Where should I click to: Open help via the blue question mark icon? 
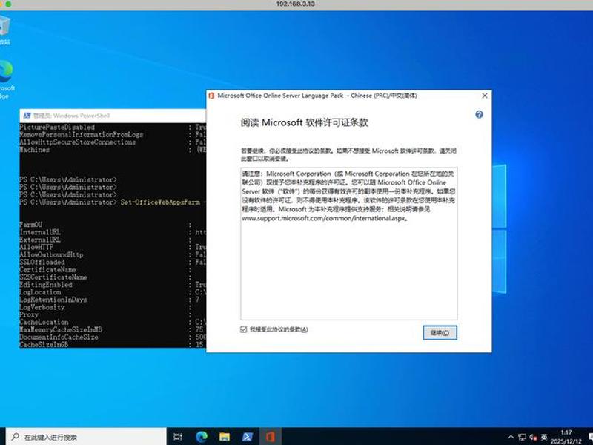479,114
